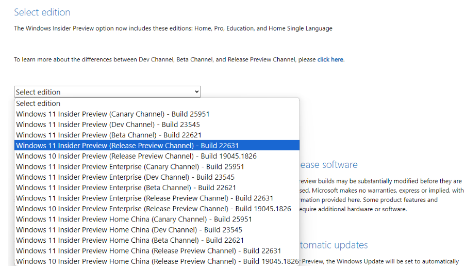Image resolution: width=465 pixels, height=266 pixels.
Task: Select Windows 11 Insider Preview Enterprise (Beta Channel) option
Action: click(x=157, y=187)
